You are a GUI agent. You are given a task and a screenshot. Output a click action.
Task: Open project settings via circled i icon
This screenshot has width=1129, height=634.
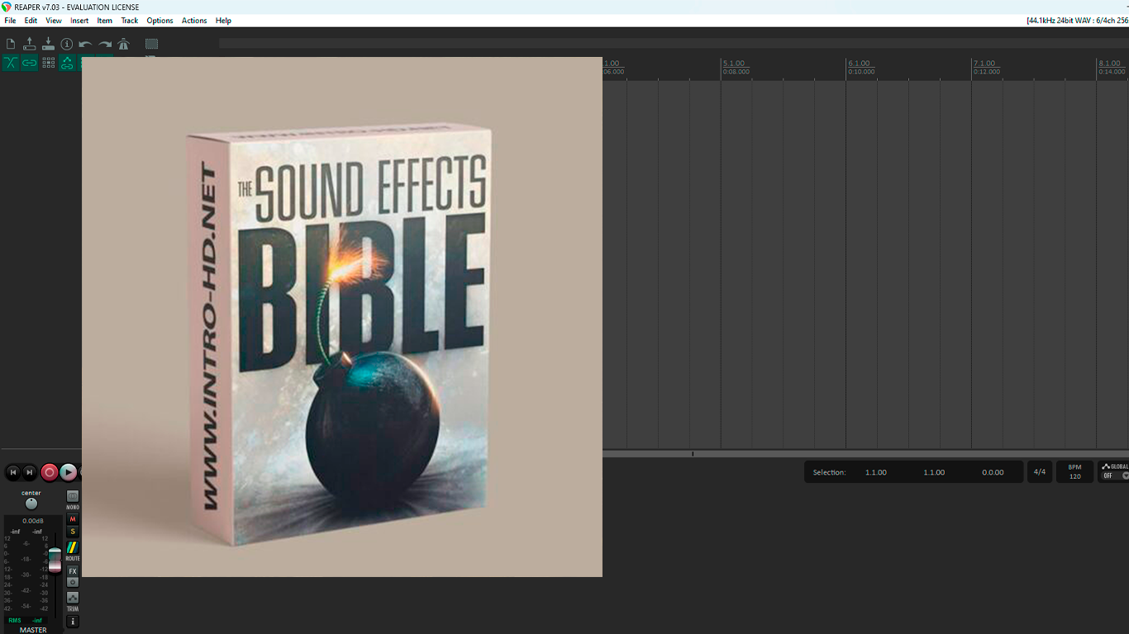pyautogui.click(x=67, y=45)
